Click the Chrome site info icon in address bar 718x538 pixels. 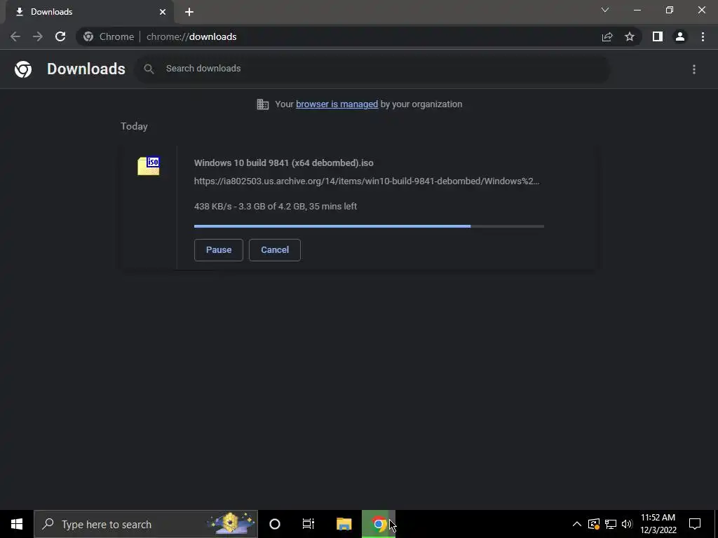pyautogui.click(x=88, y=36)
